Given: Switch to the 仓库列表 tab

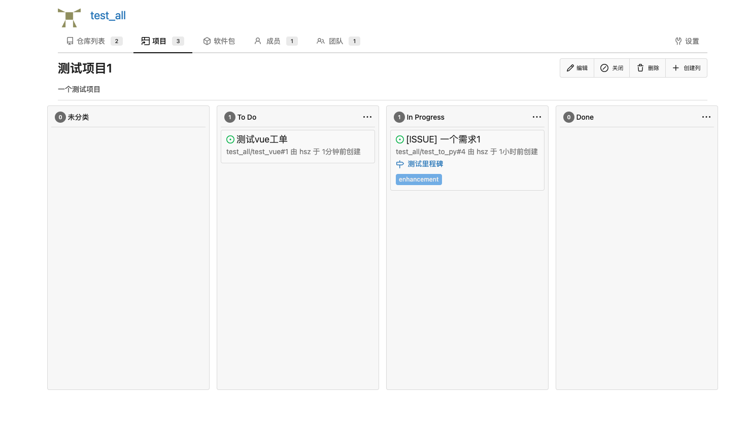Looking at the screenshot, I should coord(94,41).
